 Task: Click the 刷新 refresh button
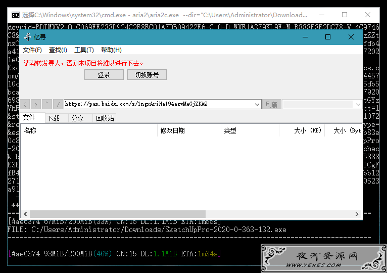tap(271, 105)
